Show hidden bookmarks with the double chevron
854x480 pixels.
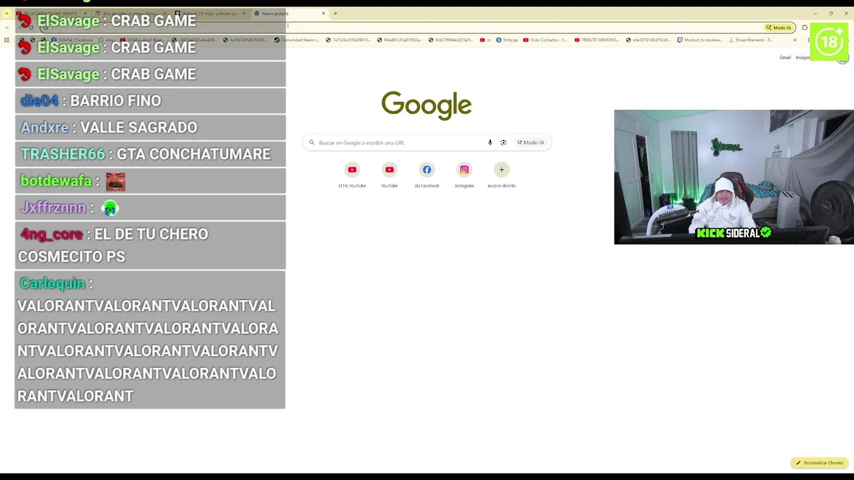click(795, 40)
